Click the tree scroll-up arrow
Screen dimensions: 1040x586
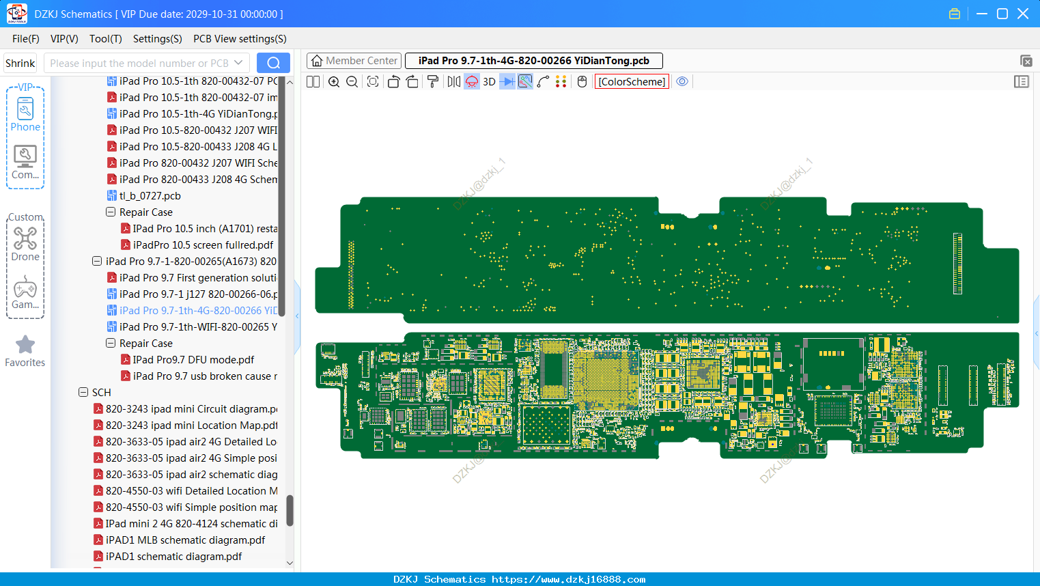pyautogui.click(x=290, y=82)
